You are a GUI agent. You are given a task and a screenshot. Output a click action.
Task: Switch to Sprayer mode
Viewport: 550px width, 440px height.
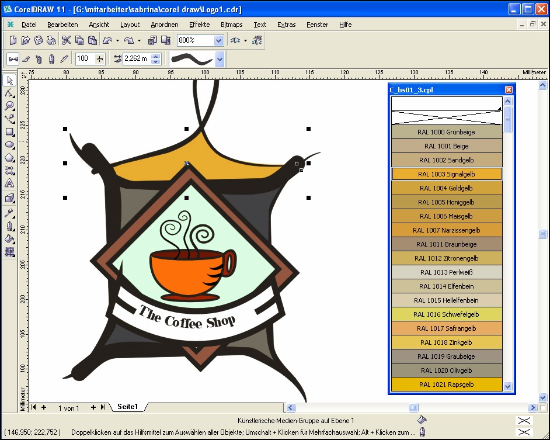(39, 58)
